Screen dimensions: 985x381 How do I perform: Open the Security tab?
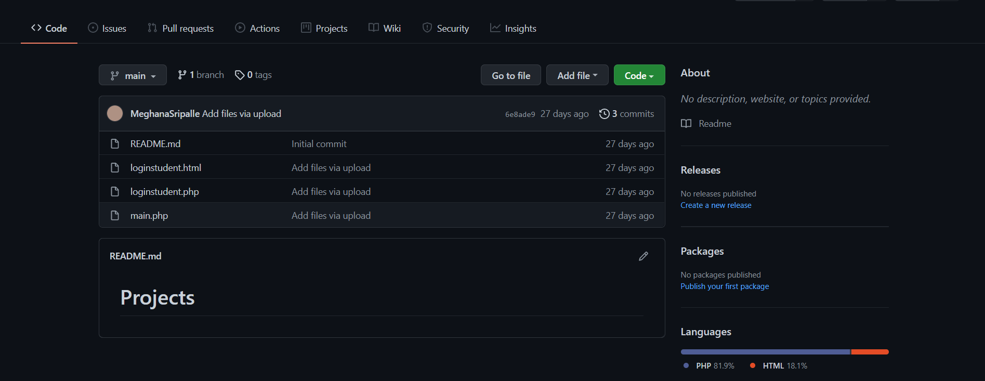tap(445, 28)
